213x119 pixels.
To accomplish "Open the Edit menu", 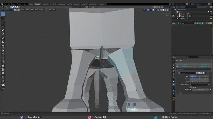I will point(9,4).
